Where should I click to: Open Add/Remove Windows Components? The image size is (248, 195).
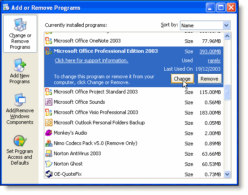[x=20, y=109]
